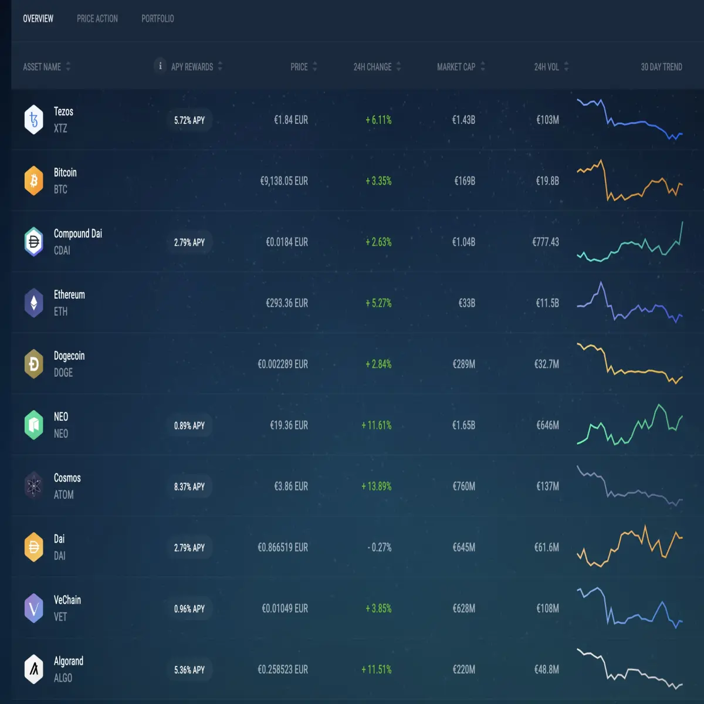Click the Compound Dai coin icon

pyautogui.click(x=34, y=242)
